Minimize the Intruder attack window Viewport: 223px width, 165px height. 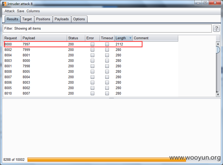coord(198,3)
